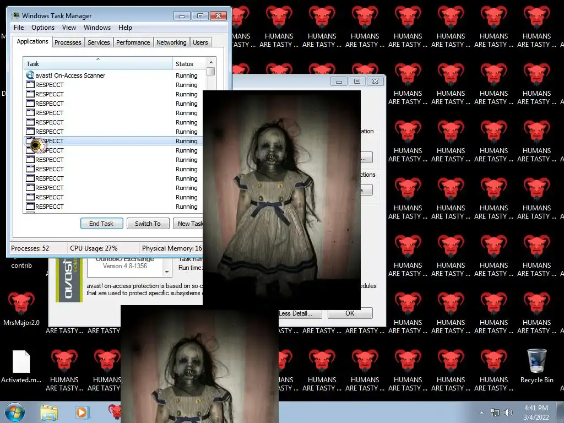Viewport: 564px width, 423px height.
Task: Click the Task Manager title bar icon
Action: tap(15, 15)
